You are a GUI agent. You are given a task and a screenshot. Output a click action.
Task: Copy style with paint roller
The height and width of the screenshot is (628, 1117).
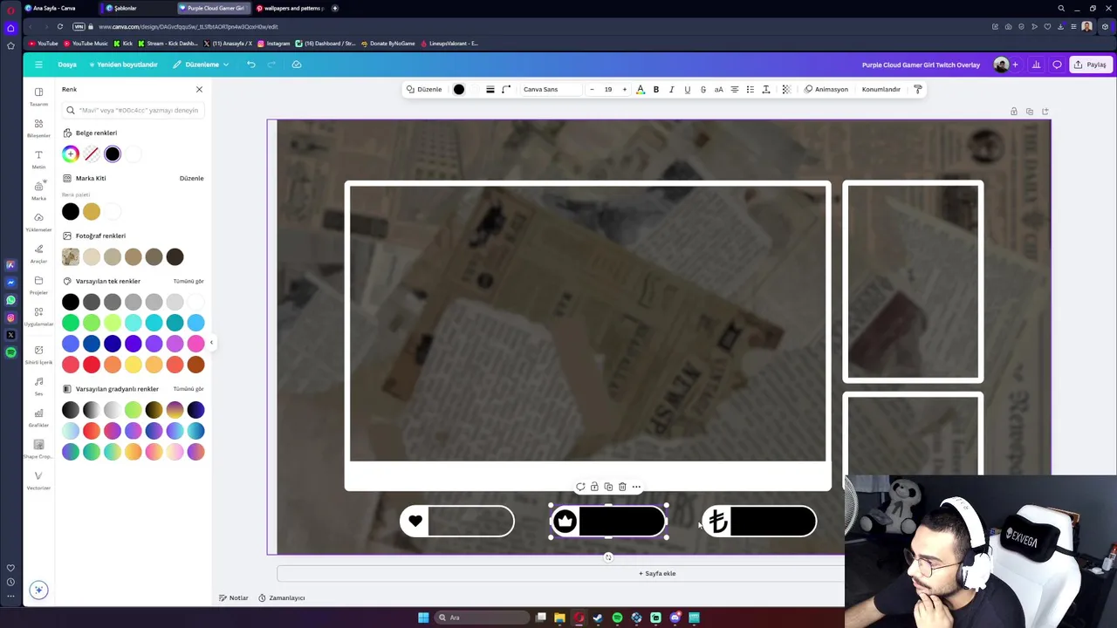click(917, 89)
